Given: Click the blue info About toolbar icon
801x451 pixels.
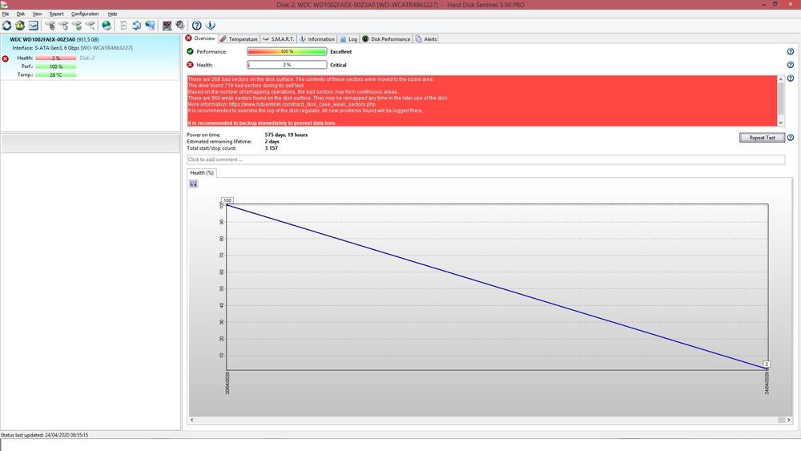Looking at the screenshot, I should (210, 25).
